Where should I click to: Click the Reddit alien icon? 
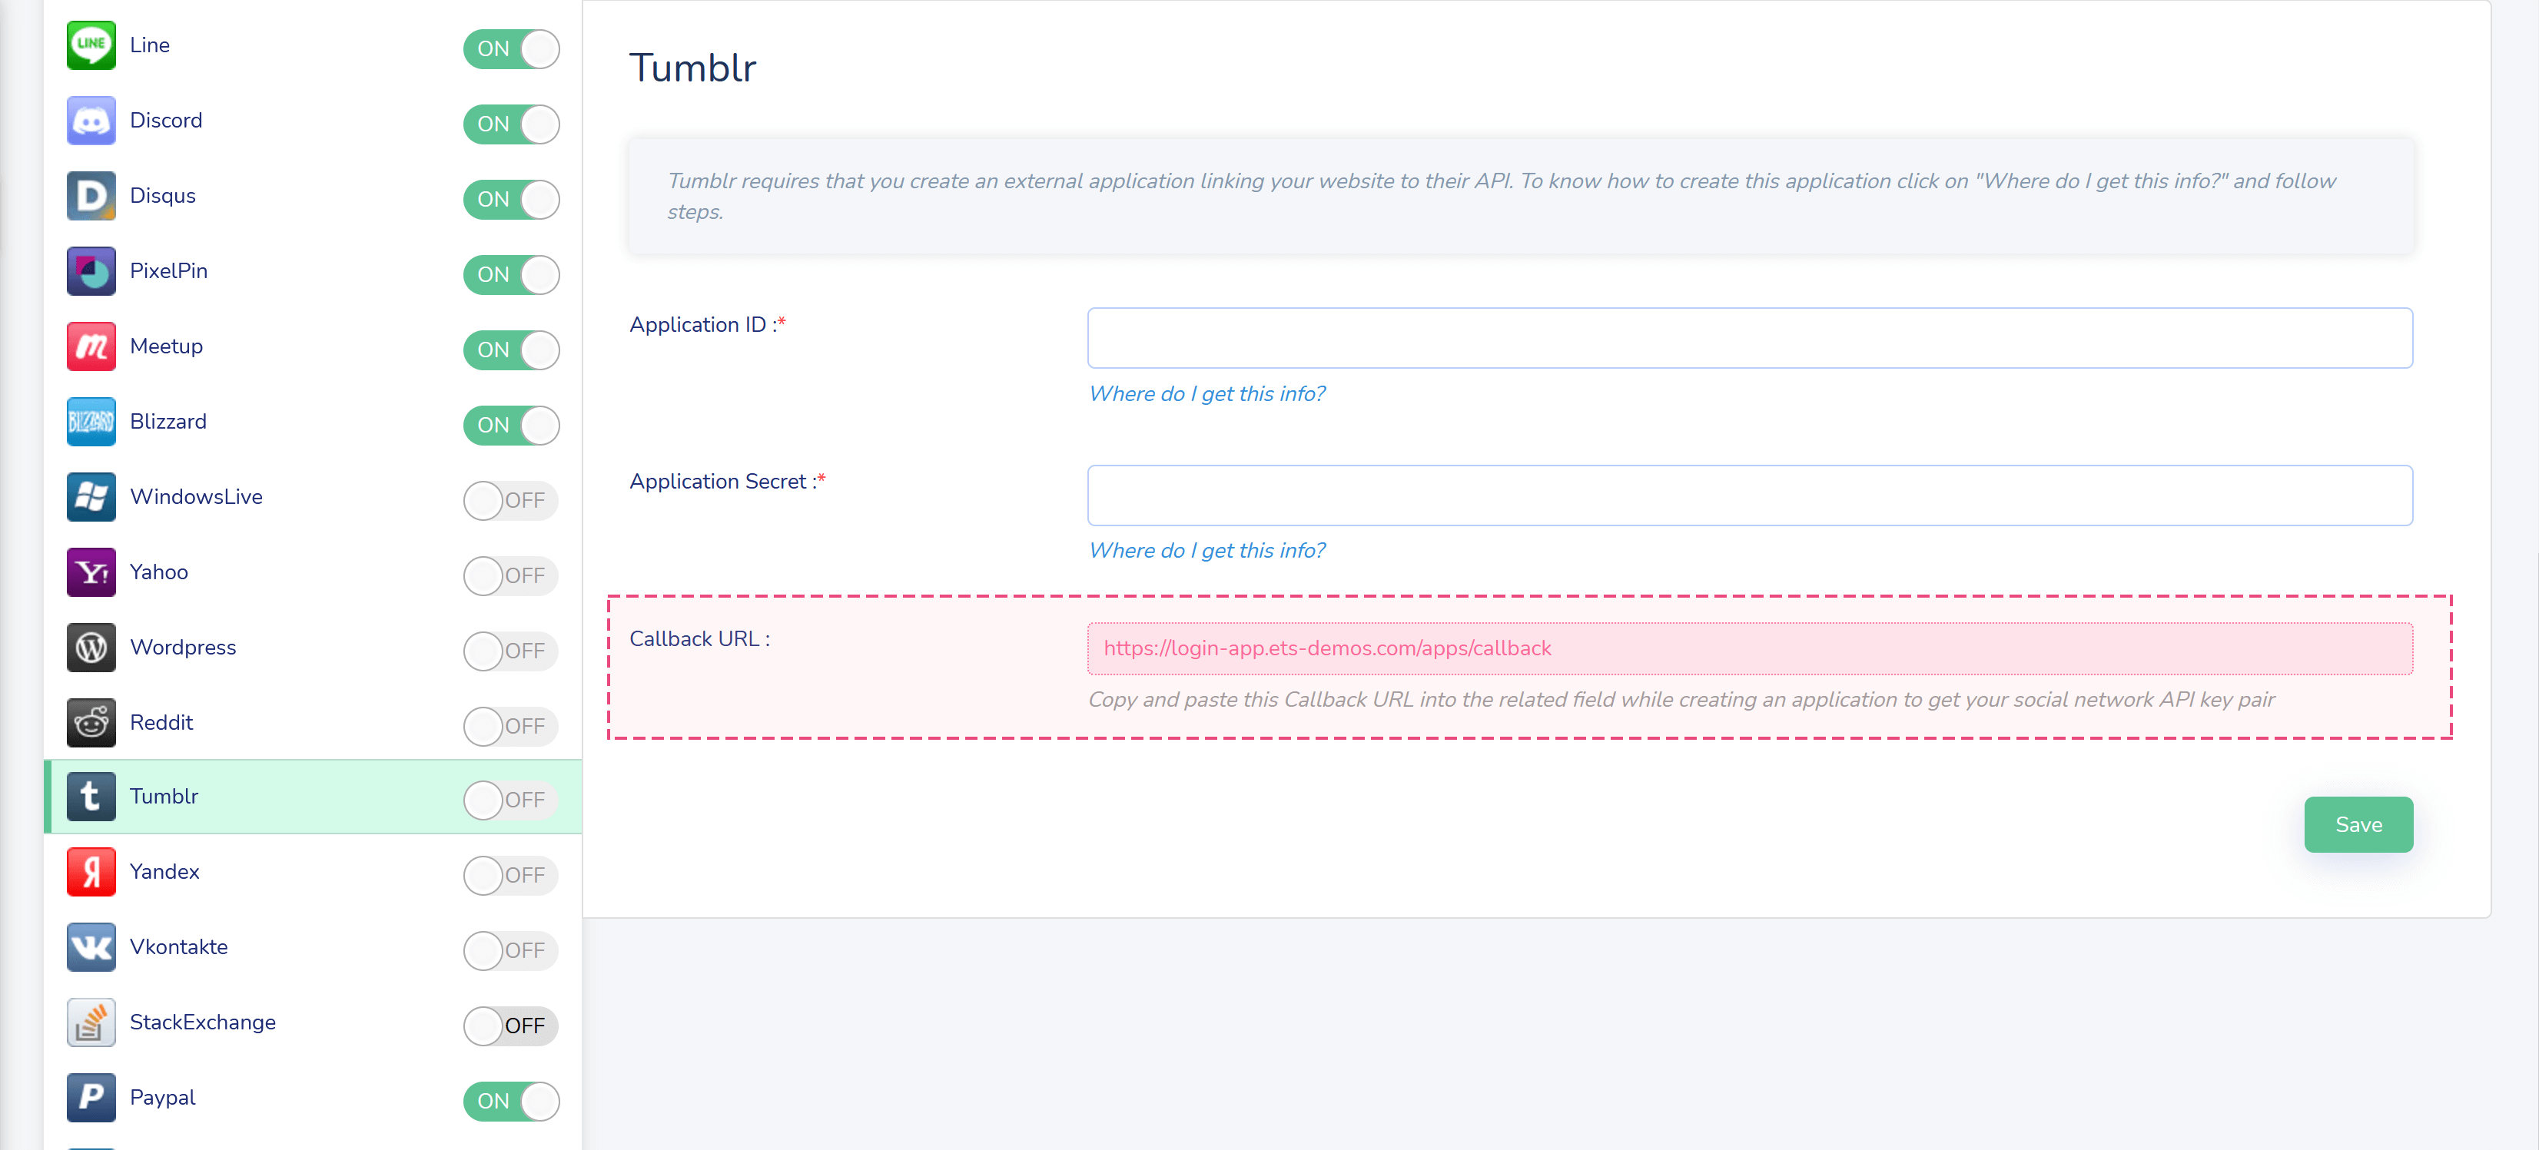click(91, 722)
